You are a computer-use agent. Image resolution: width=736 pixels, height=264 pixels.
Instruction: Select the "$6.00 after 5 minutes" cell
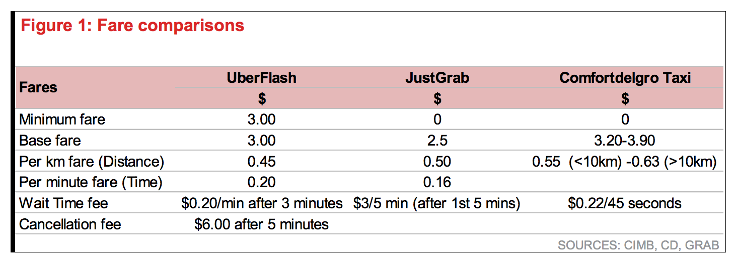[x=261, y=224]
